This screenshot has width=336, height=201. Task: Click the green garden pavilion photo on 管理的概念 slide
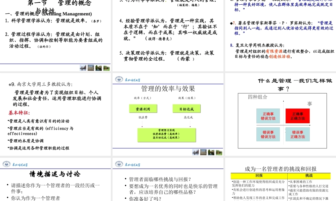coord(107,68)
